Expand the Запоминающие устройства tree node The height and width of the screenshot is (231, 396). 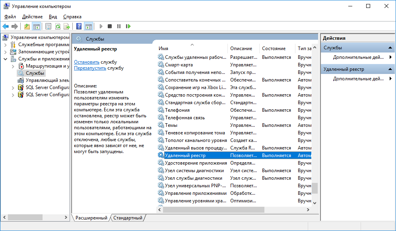coord(5,52)
